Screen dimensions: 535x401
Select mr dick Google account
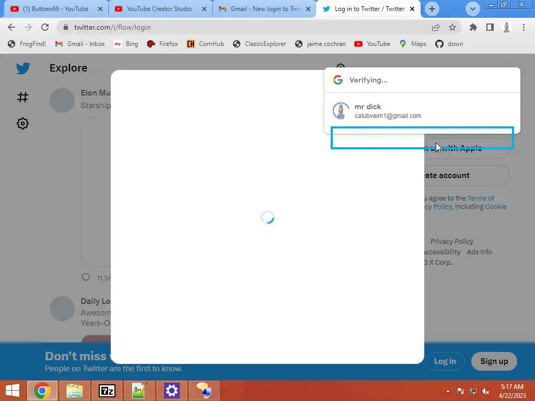pos(422,111)
